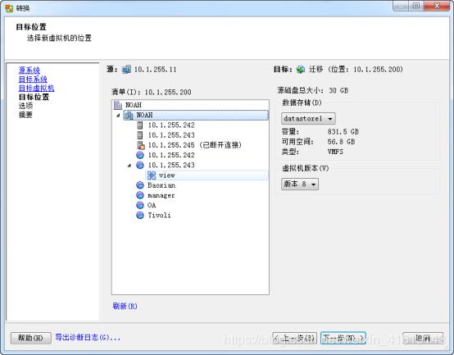Screen dimensions: 454x355
Task: Select host 10.1.255.242 in inventory
Action: click(171, 125)
